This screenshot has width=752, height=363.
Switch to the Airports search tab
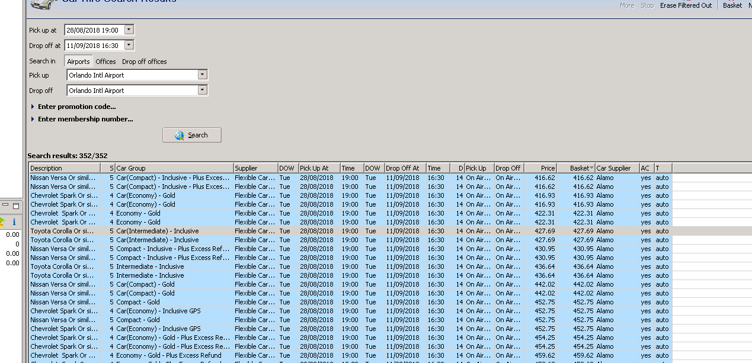[78, 62]
